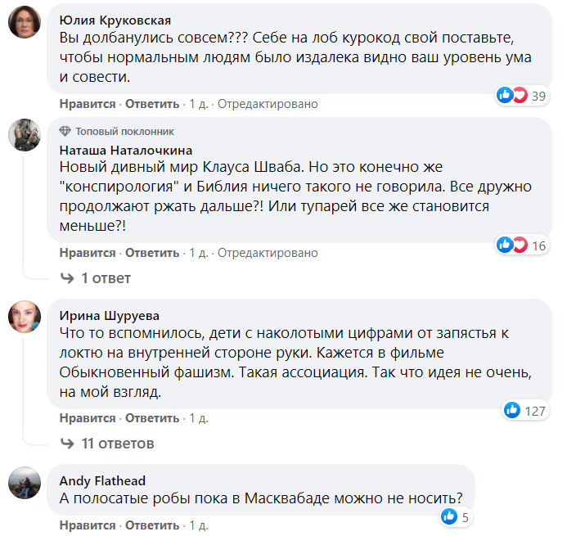Viewport: 567px width, 536px height.
Task: Open Наташа Наталочкина avatar
Action: pyautogui.click(x=25, y=135)
